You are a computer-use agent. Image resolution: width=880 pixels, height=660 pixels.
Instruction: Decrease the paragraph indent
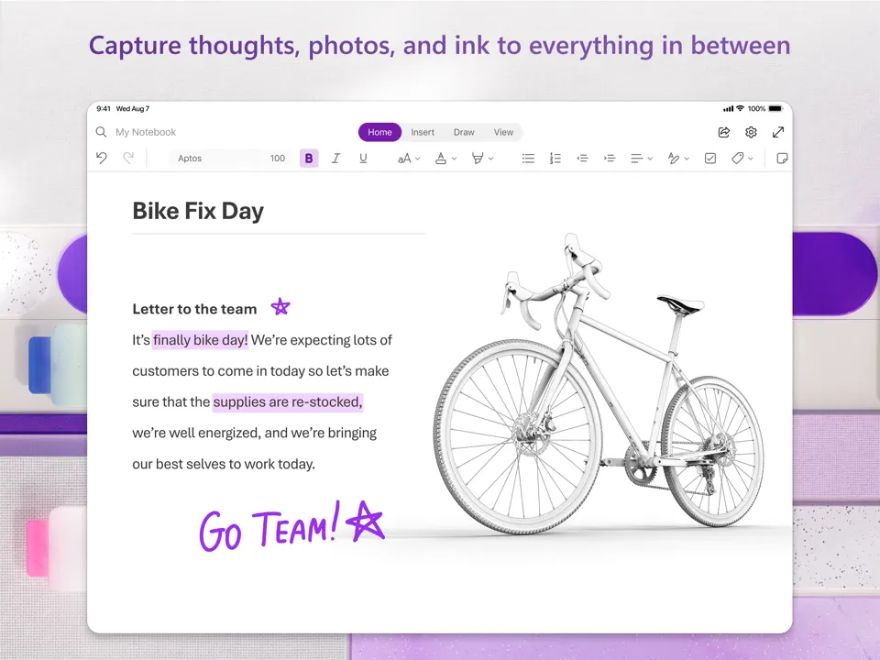(582, 159)
